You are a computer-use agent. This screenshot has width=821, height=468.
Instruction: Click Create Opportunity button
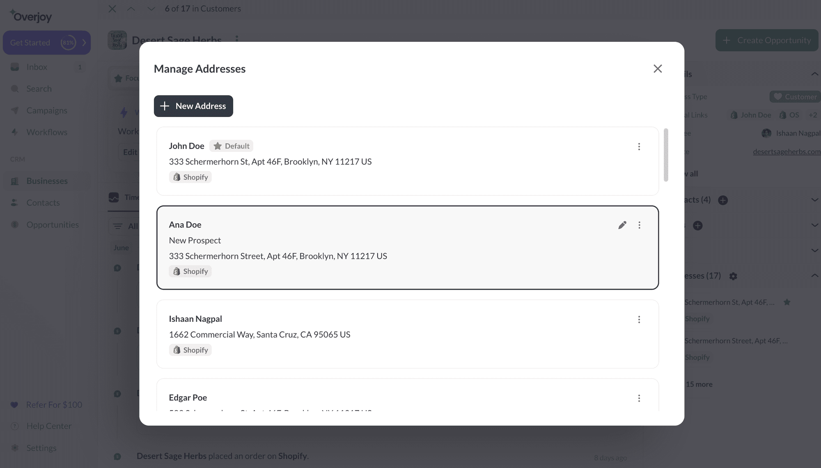point(767,40)
